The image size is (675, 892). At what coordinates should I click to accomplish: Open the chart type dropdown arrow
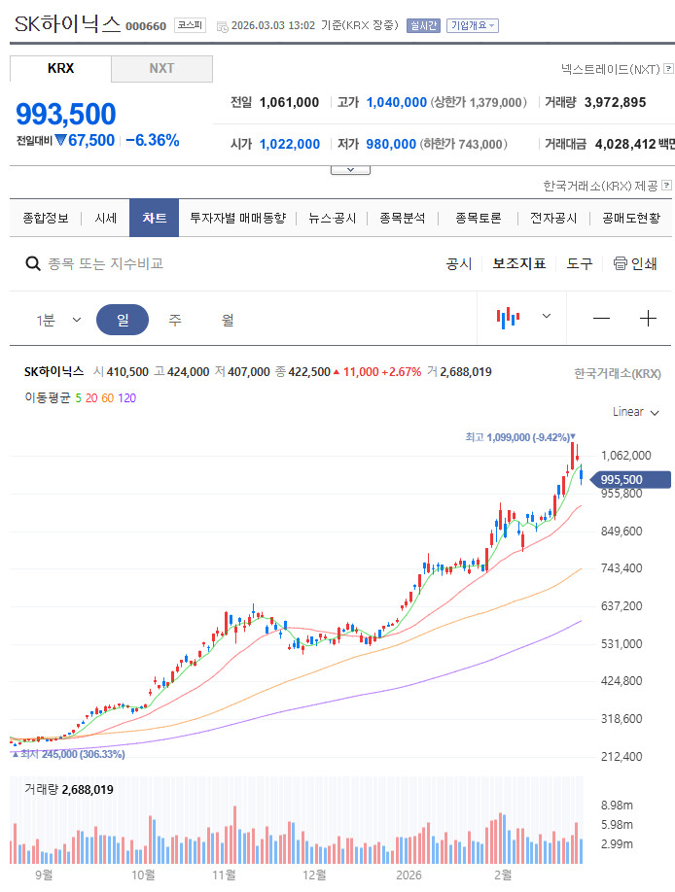click(547, 316)
